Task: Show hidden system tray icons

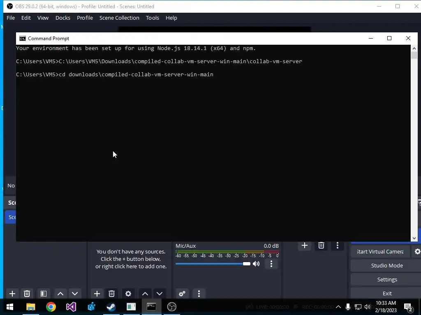Action: point(338,307)
